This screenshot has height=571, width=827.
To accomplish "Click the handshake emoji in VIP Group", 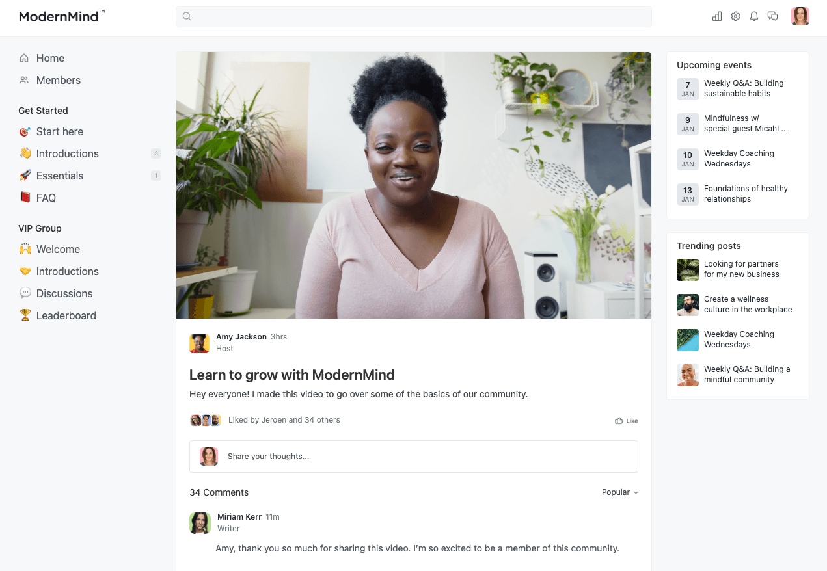I will [25, 271].
